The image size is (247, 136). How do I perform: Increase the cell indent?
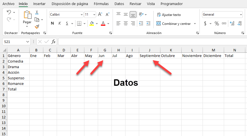point(148,23)
